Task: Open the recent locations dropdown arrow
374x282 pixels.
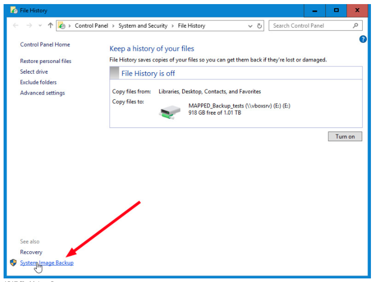Action: pyautogui.click(x=40, y=25)
